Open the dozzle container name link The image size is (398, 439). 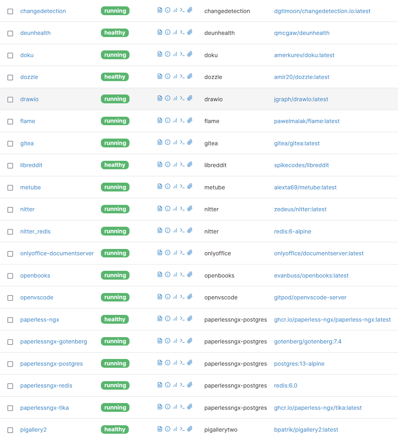pos(29,77)
